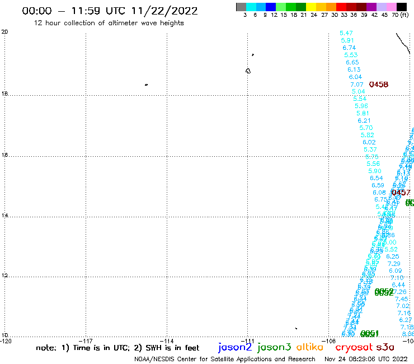
Task: Click the red cryosat satellite label
Action: (354, 348)
